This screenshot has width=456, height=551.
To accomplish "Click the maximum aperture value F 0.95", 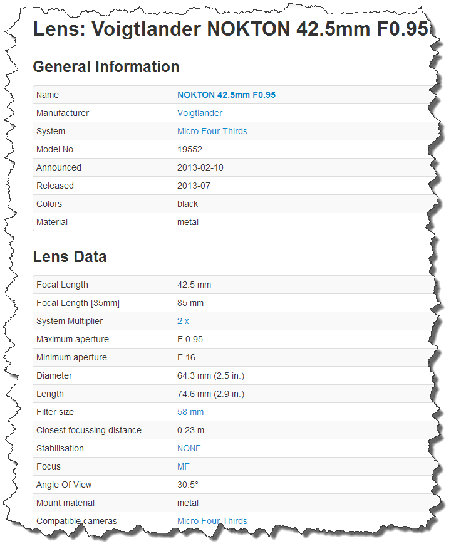I will [190, 340].
